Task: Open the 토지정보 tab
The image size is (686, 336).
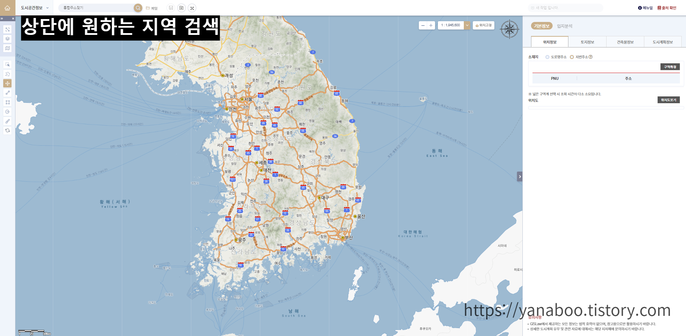Action: pyautogui.click(x=587, y=42)
